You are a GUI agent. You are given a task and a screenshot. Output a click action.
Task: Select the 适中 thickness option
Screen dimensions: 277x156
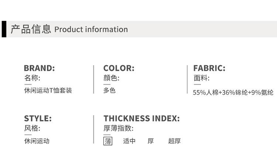[x=129, y=141]
